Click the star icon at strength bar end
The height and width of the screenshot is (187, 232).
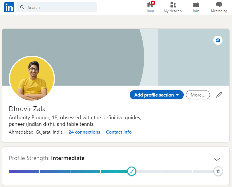point(218,171)
